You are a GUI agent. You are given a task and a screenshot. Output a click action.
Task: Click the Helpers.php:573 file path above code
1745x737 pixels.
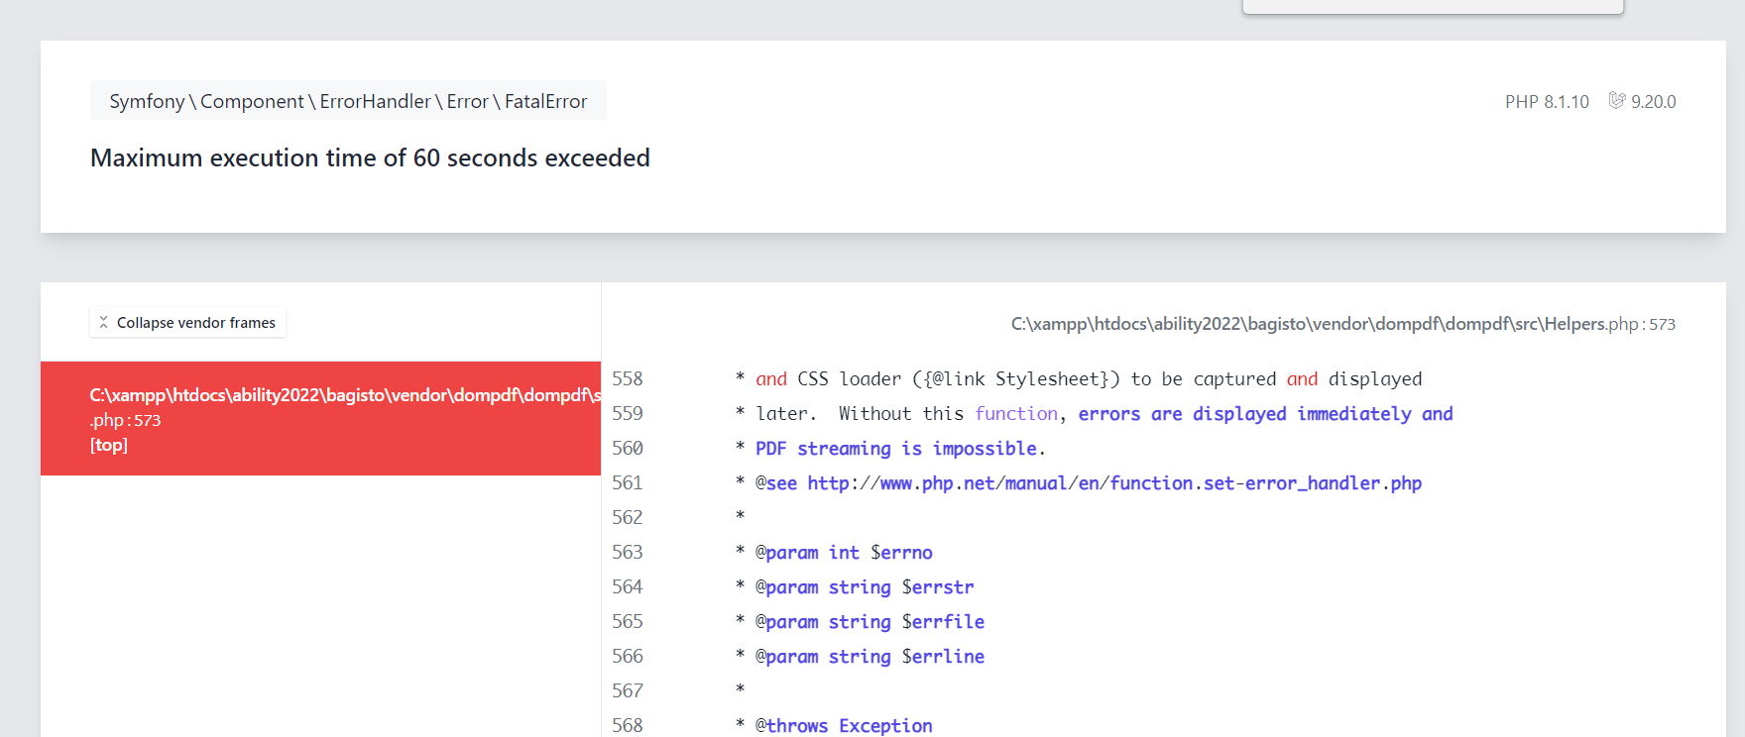click(1343, 324)
